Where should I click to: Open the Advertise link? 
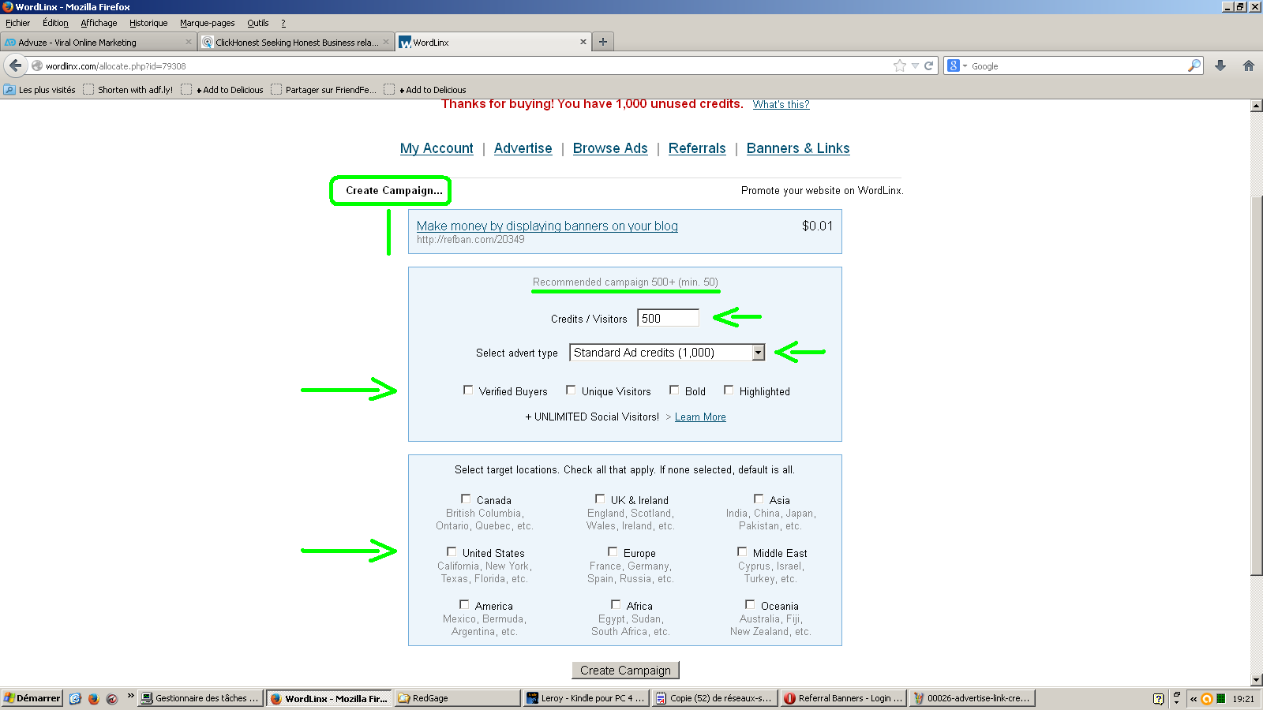pos(523,148)
